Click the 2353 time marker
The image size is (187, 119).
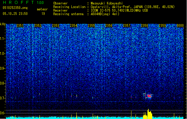point(56,25)
